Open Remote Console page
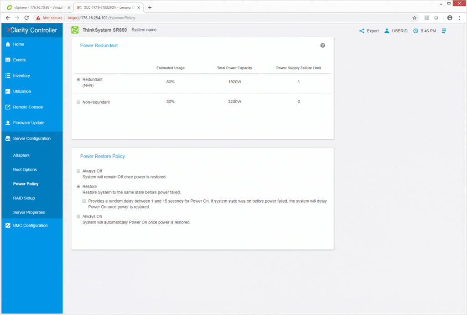This screenshot has height=315, width=467. tap(28, 107)
